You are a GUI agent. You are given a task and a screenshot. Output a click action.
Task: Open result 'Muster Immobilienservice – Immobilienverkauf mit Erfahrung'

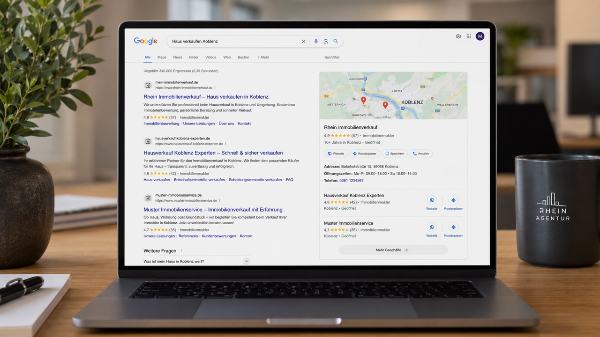213,209
